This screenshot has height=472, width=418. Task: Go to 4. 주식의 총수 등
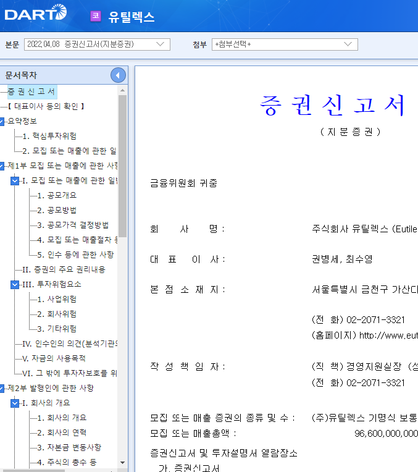pyautogui.click(x=67, y=462)
